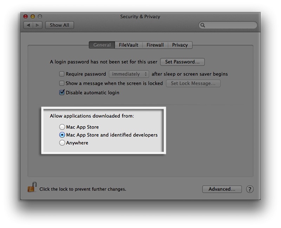Click the forward navigation arrow
The height and width of the screenshot is (228, 281).
coord(37,25)
